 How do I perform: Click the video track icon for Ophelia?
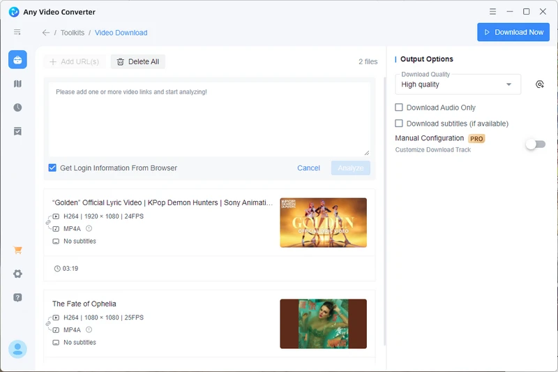[56, 318]
